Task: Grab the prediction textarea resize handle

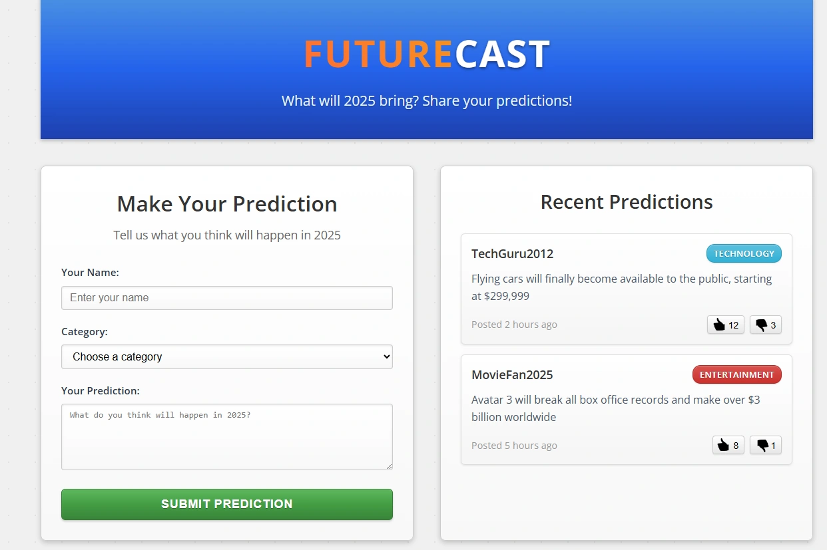Action: (x=389, y=466)
